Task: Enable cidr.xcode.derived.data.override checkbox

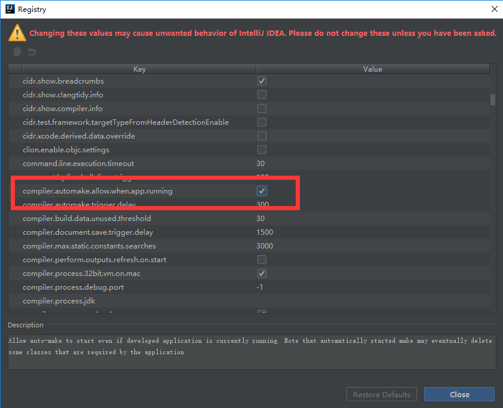Action: pyautogui.click(x=262, y=136)
